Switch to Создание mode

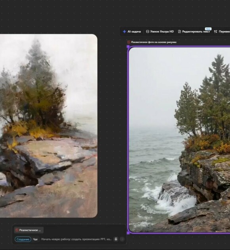tap(23, 239)
